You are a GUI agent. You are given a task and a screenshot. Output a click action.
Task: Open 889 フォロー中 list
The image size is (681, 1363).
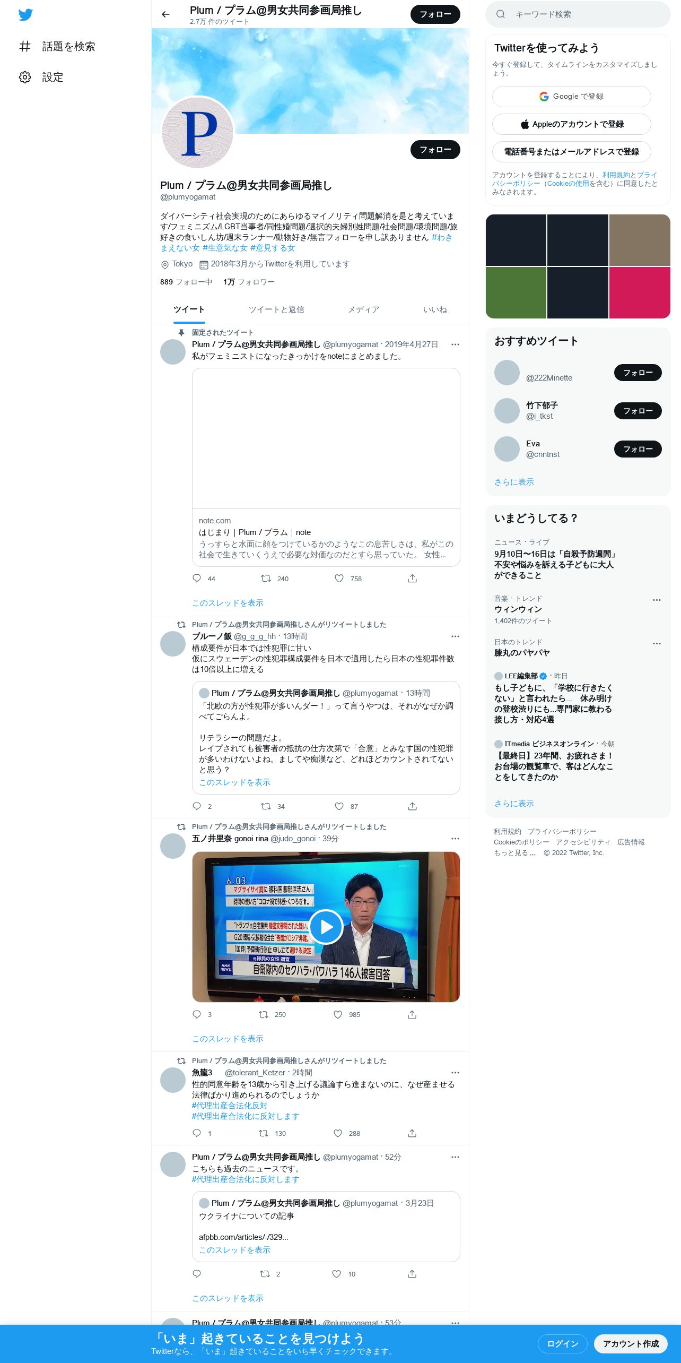[x=186, y=282]
